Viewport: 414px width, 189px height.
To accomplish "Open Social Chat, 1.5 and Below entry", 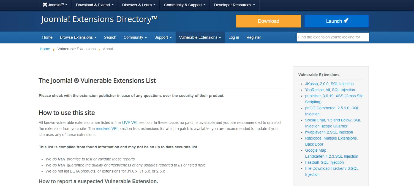I will [x=333, y=123].
